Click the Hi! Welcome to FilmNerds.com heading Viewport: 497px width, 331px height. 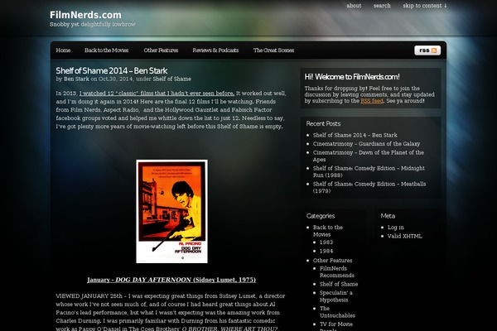pyautogui.click(x=352, y=77)
